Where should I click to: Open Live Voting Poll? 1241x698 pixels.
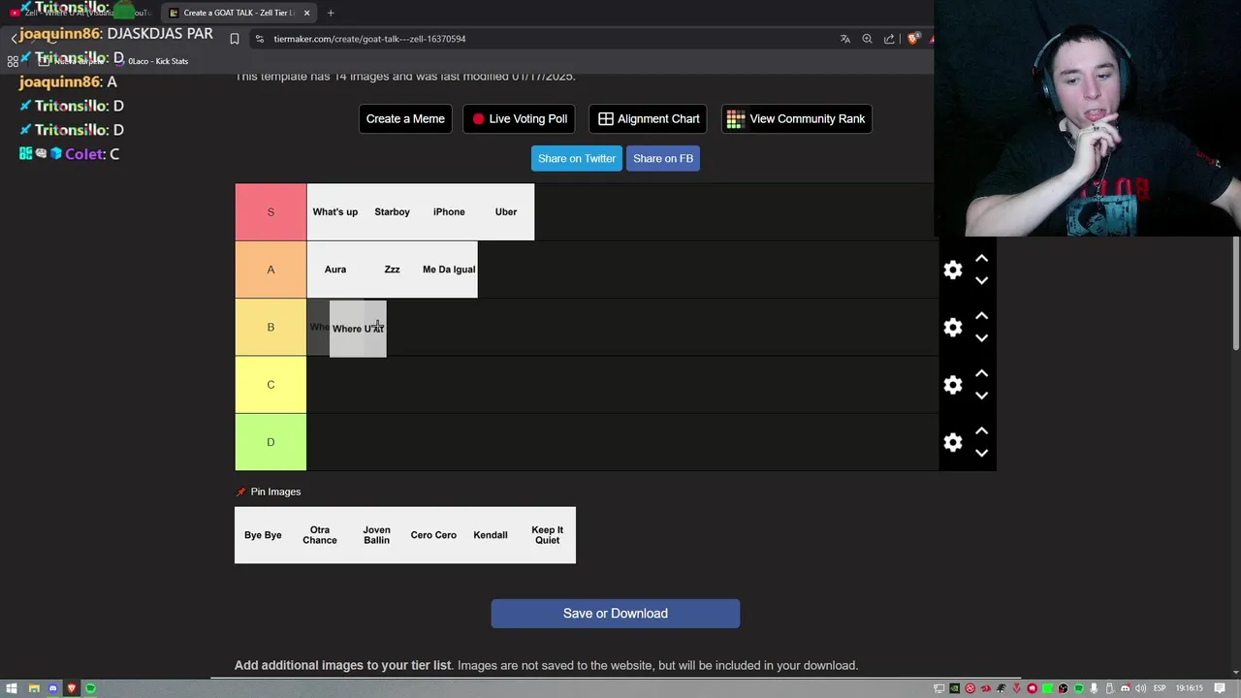coord(519,118)
